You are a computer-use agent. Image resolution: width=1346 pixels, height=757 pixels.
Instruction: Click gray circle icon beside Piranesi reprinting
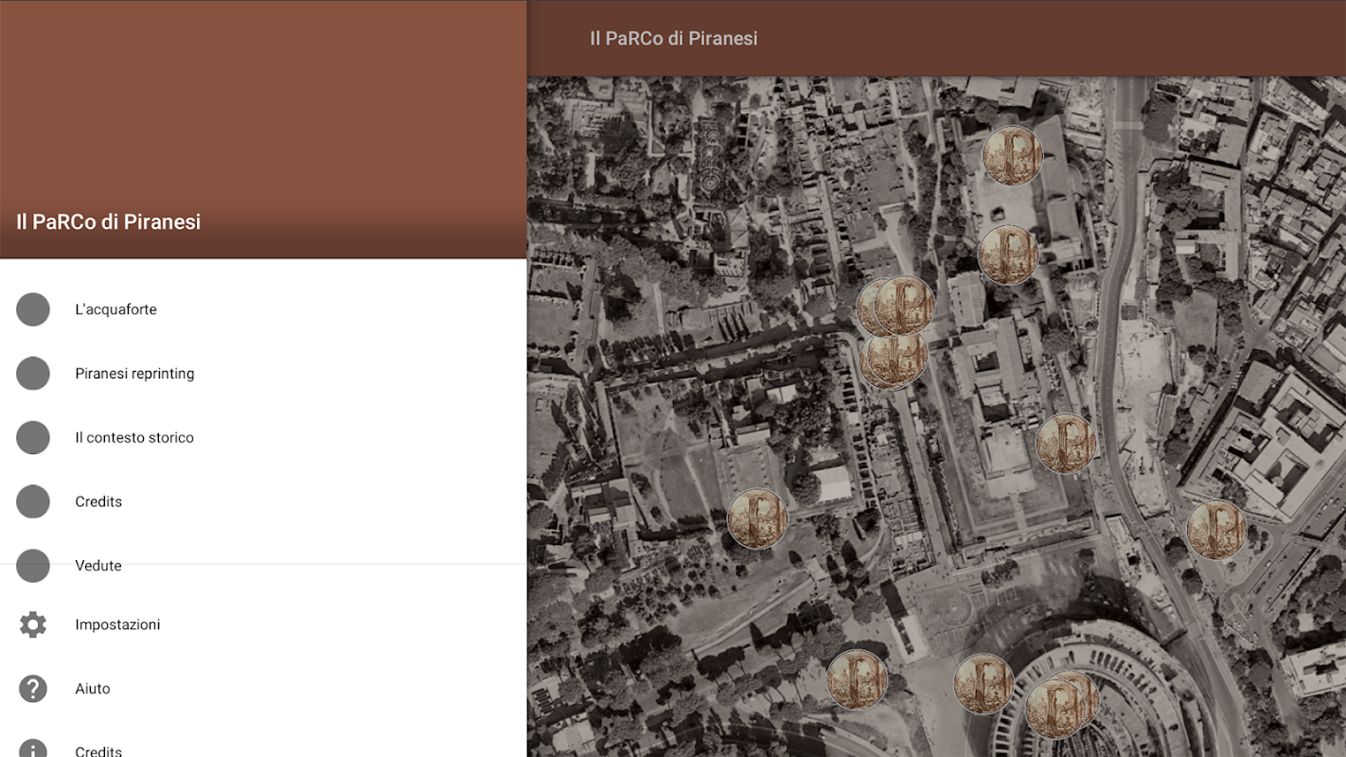point(33,374)
